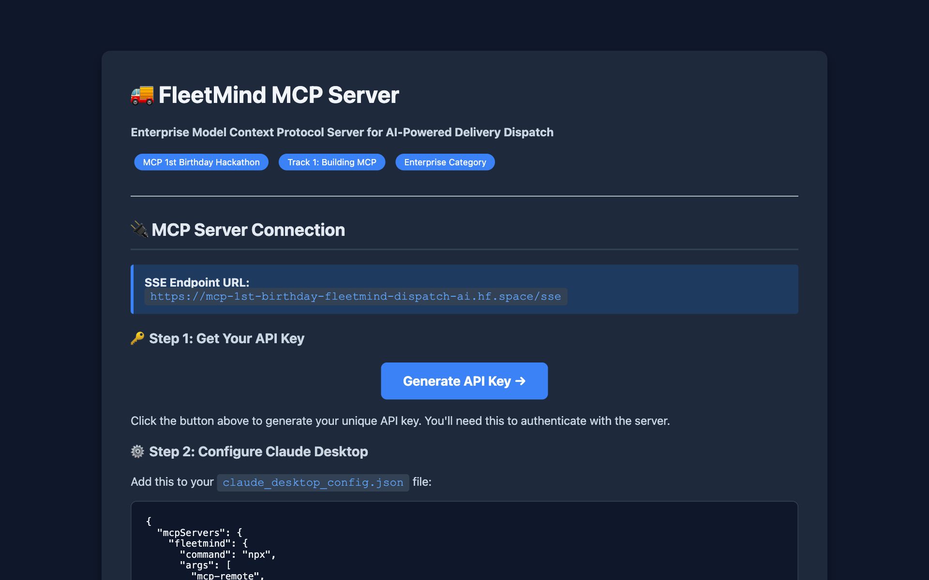Click the "mcp-remote" line in code block
929x580 pixels.
click(227, 576)
